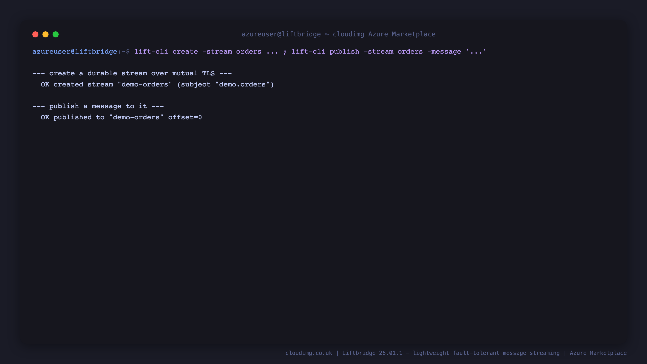Click the line 'OK created stream "demo-orders"'
Screen dimensions: 647x364
pos(106,84)
